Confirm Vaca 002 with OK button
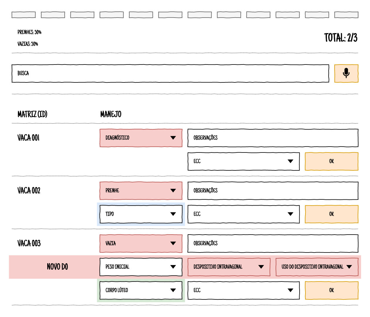Image resolution: width=370 pixels, height=317 pixels. (x=332, y=214)
